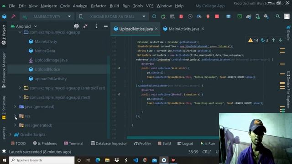
Task: Expand the java (generated) folder
Action: [15, 106]
